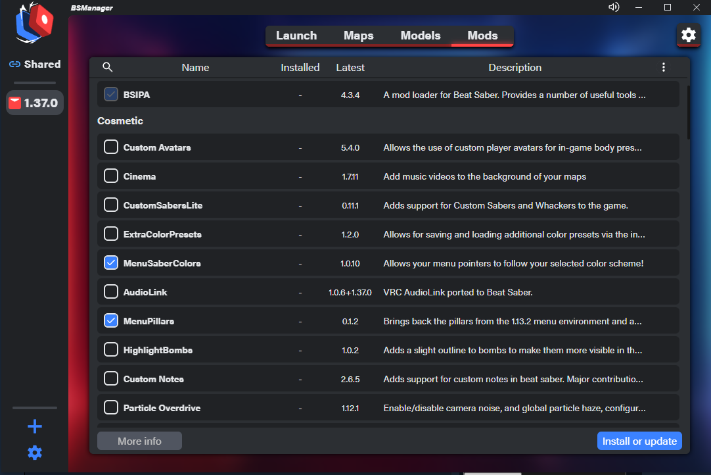Viewport: 711px width, 475px height.
Task: Click the AudioLink description text
Action: 458,293
